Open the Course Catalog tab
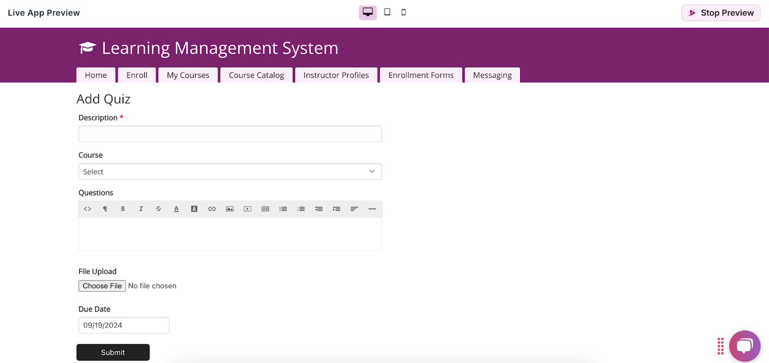 256,75
